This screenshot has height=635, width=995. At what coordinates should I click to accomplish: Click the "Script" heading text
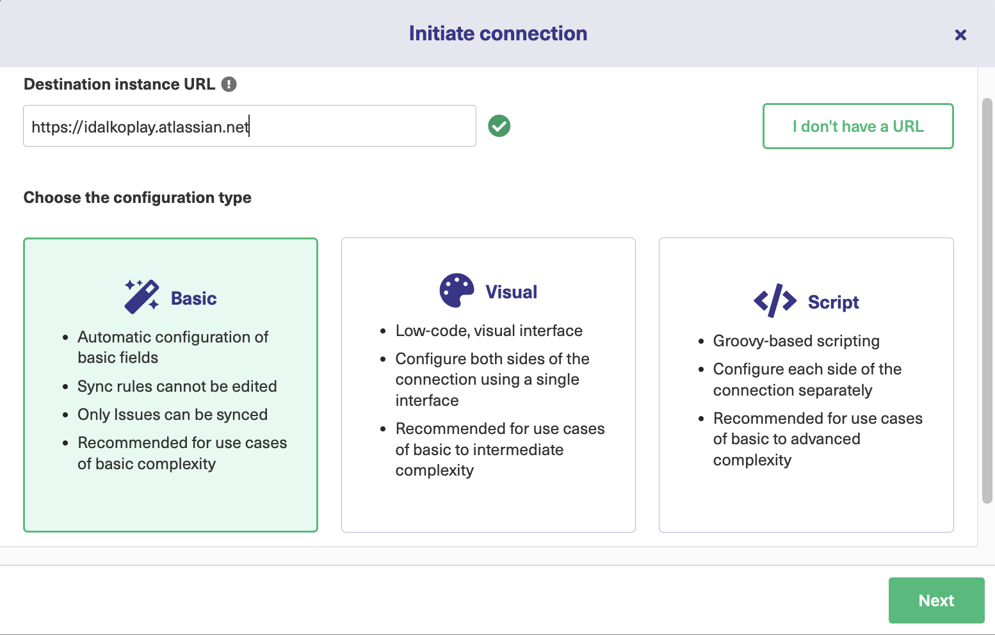(833, 302)
